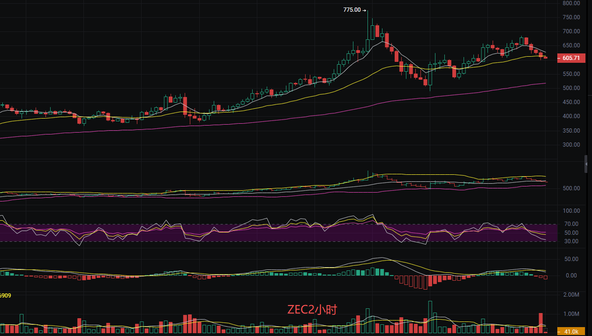Expand the collapsed right side panel arrow
This screenshot has height=336, width=592.
tap(586, 164)
